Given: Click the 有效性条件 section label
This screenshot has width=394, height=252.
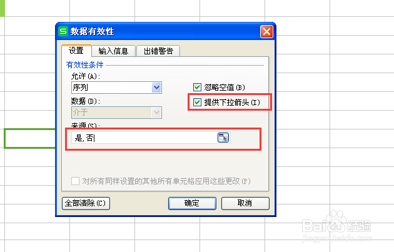Looking at the screenshot, I should 84,65.
